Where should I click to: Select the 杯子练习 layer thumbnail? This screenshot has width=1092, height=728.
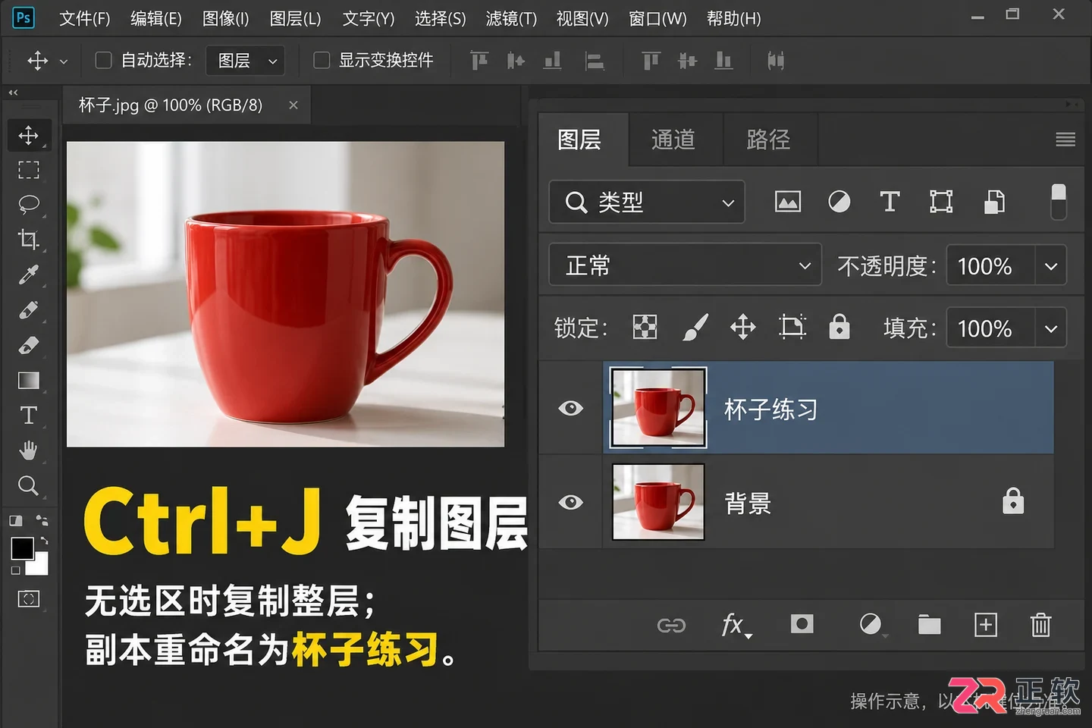pyautogui.click(x=658, y=408)
